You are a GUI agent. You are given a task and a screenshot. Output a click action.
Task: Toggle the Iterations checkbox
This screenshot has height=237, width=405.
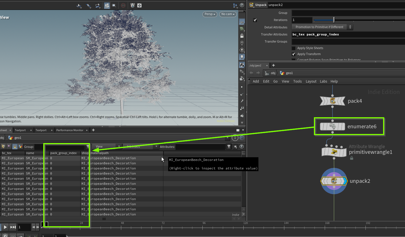pos(255,20)
